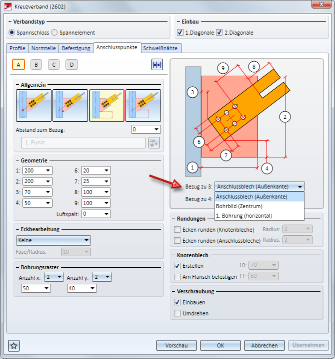Select connection point C
This screenshot has width=335, height=359.
coord(53,65)
